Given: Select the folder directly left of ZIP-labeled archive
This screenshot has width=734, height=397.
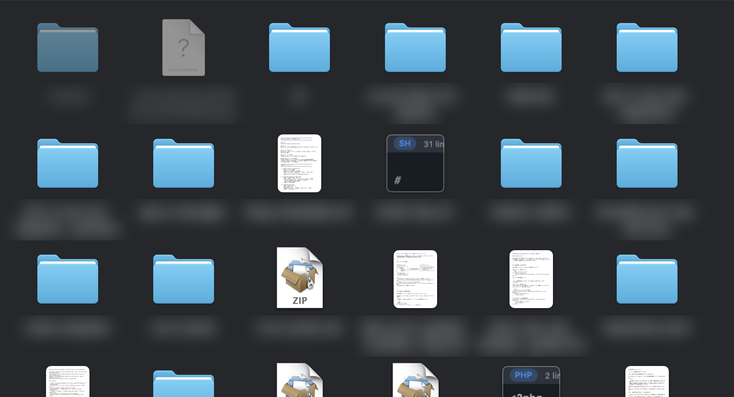Looking at the screenshot, I should click(x=184, y=279).
